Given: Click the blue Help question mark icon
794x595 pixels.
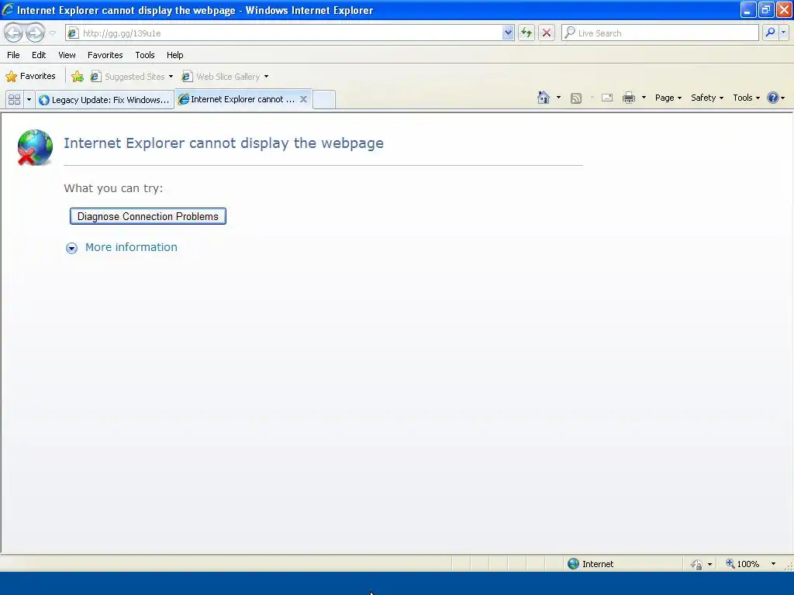Looking at the screenshot, I should (x=773, y=98).
